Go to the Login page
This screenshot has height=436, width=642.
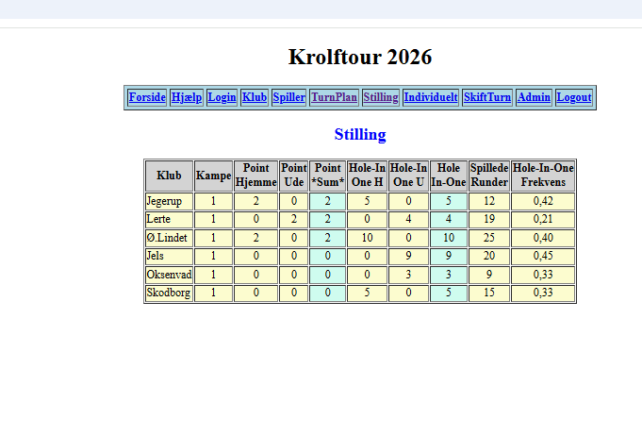(222, 97)
